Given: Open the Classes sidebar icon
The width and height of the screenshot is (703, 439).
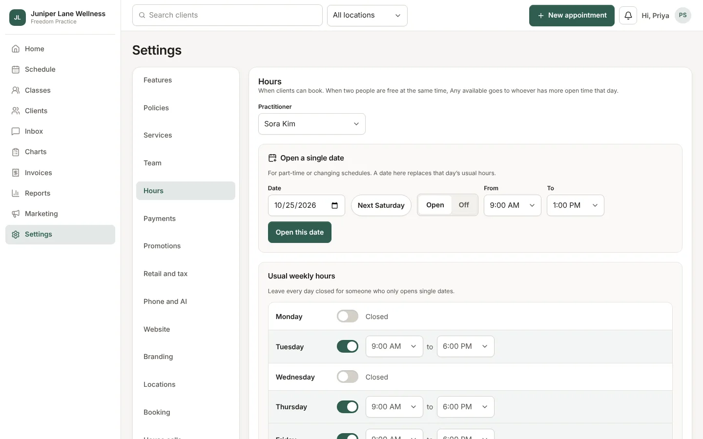Looking at the screenshot, I should tap(16, 90).
